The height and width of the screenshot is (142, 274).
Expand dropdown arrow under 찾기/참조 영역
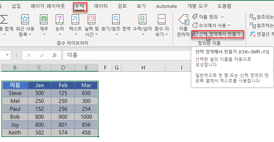(x=117, y=34)
